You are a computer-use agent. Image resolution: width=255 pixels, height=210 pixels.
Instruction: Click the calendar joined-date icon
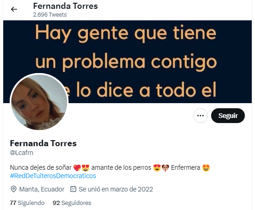coord(73,189)
